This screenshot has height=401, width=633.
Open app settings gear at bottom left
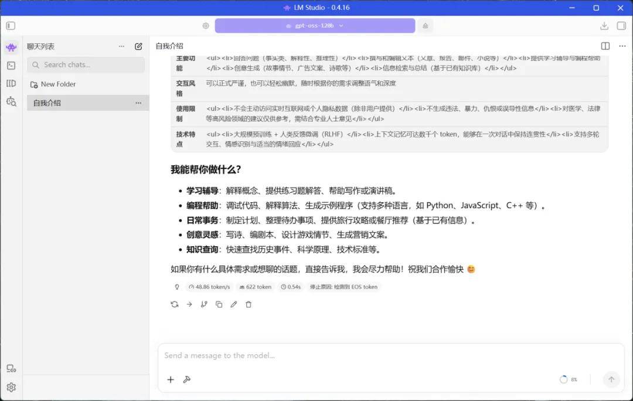point(11,388)
